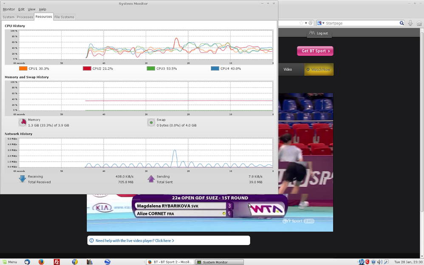Change the CPU1 orange color swatch
The image size is (424, 265).
pyautogui.click(x=23, y=69)
